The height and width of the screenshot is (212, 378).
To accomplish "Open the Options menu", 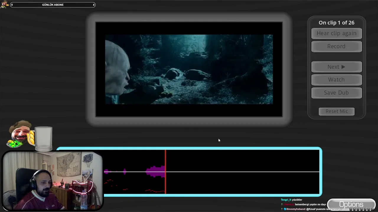I will click(351, 204).
